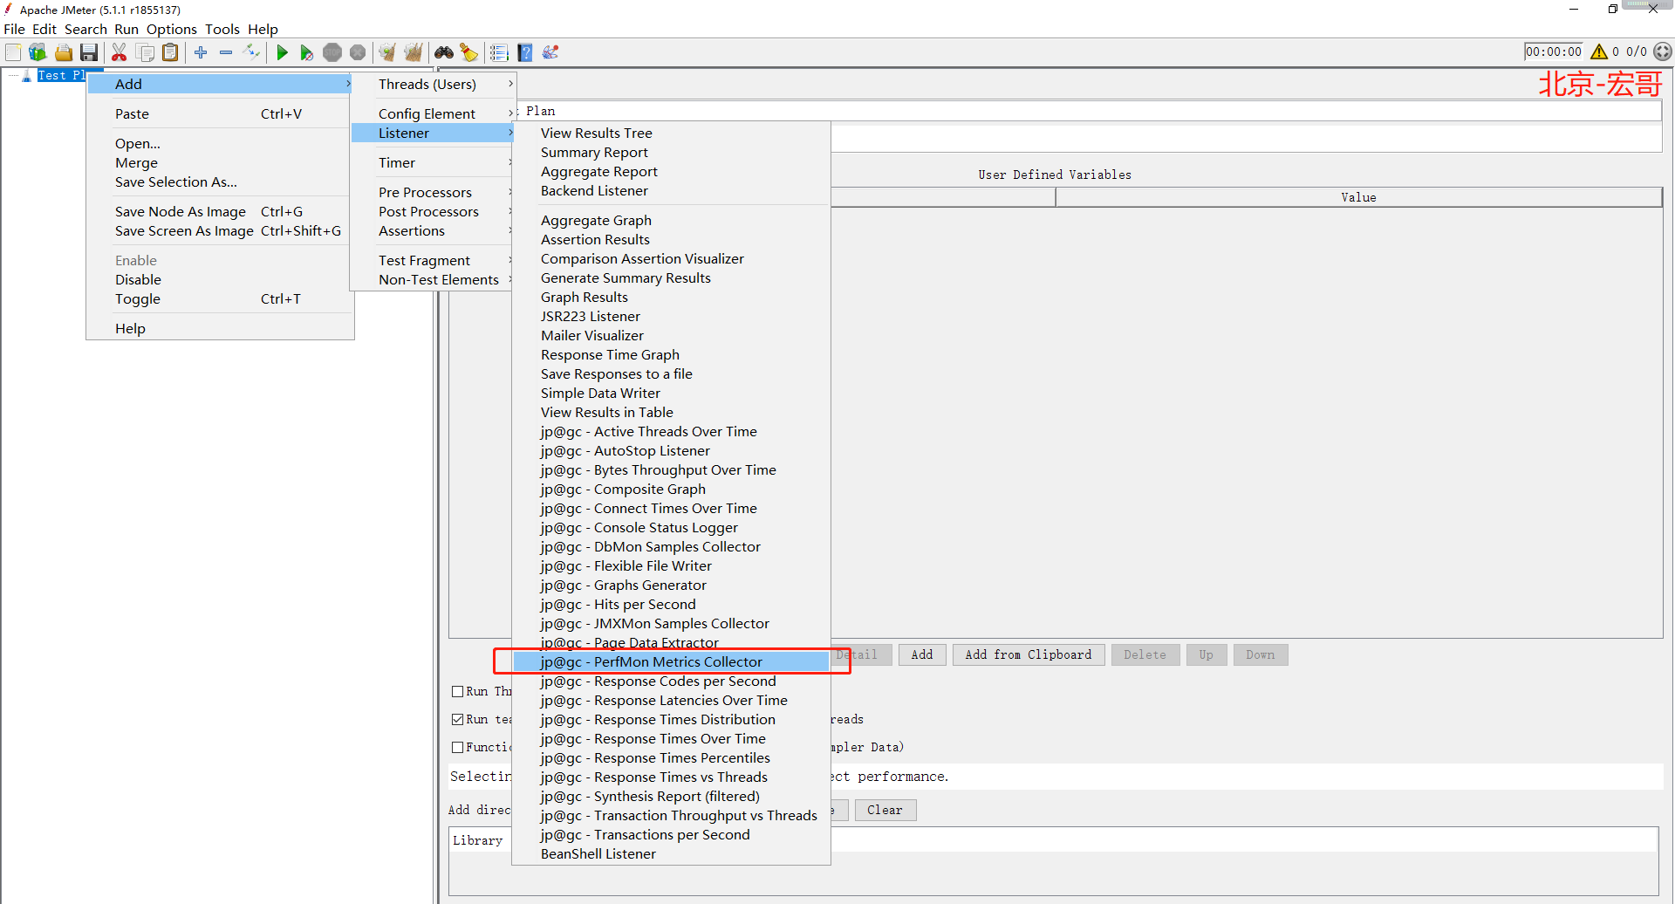Save the test plan with floppy icon
The height and width of the screenshot is (904, 1675).
point(88,52)
